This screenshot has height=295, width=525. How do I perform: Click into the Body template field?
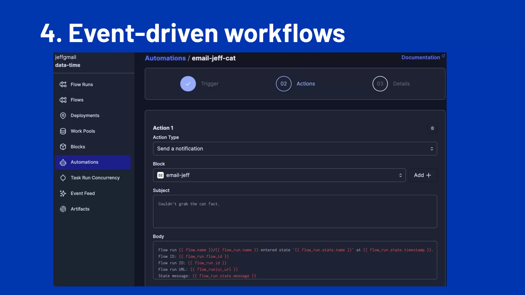[x=295, y=260]
